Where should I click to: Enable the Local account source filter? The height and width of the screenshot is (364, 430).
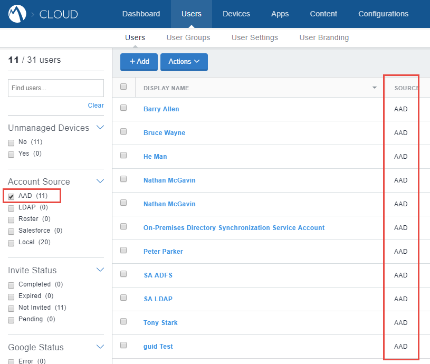pos(11,242)
